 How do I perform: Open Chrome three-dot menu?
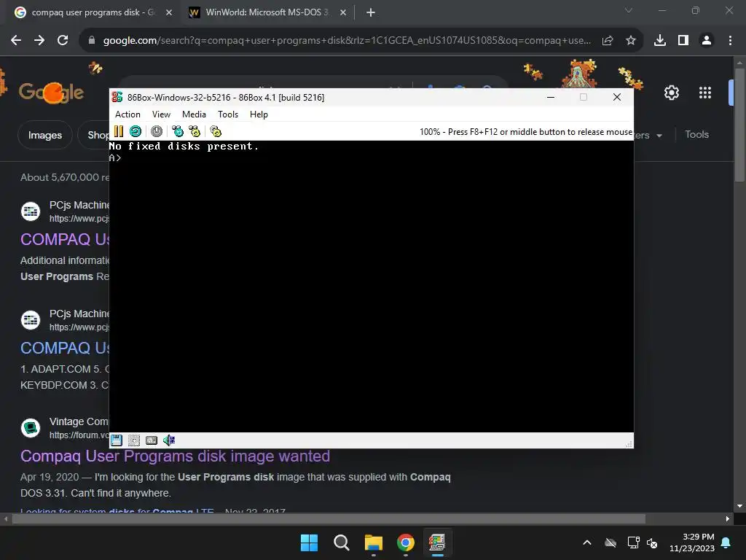(x=730, y=41)
